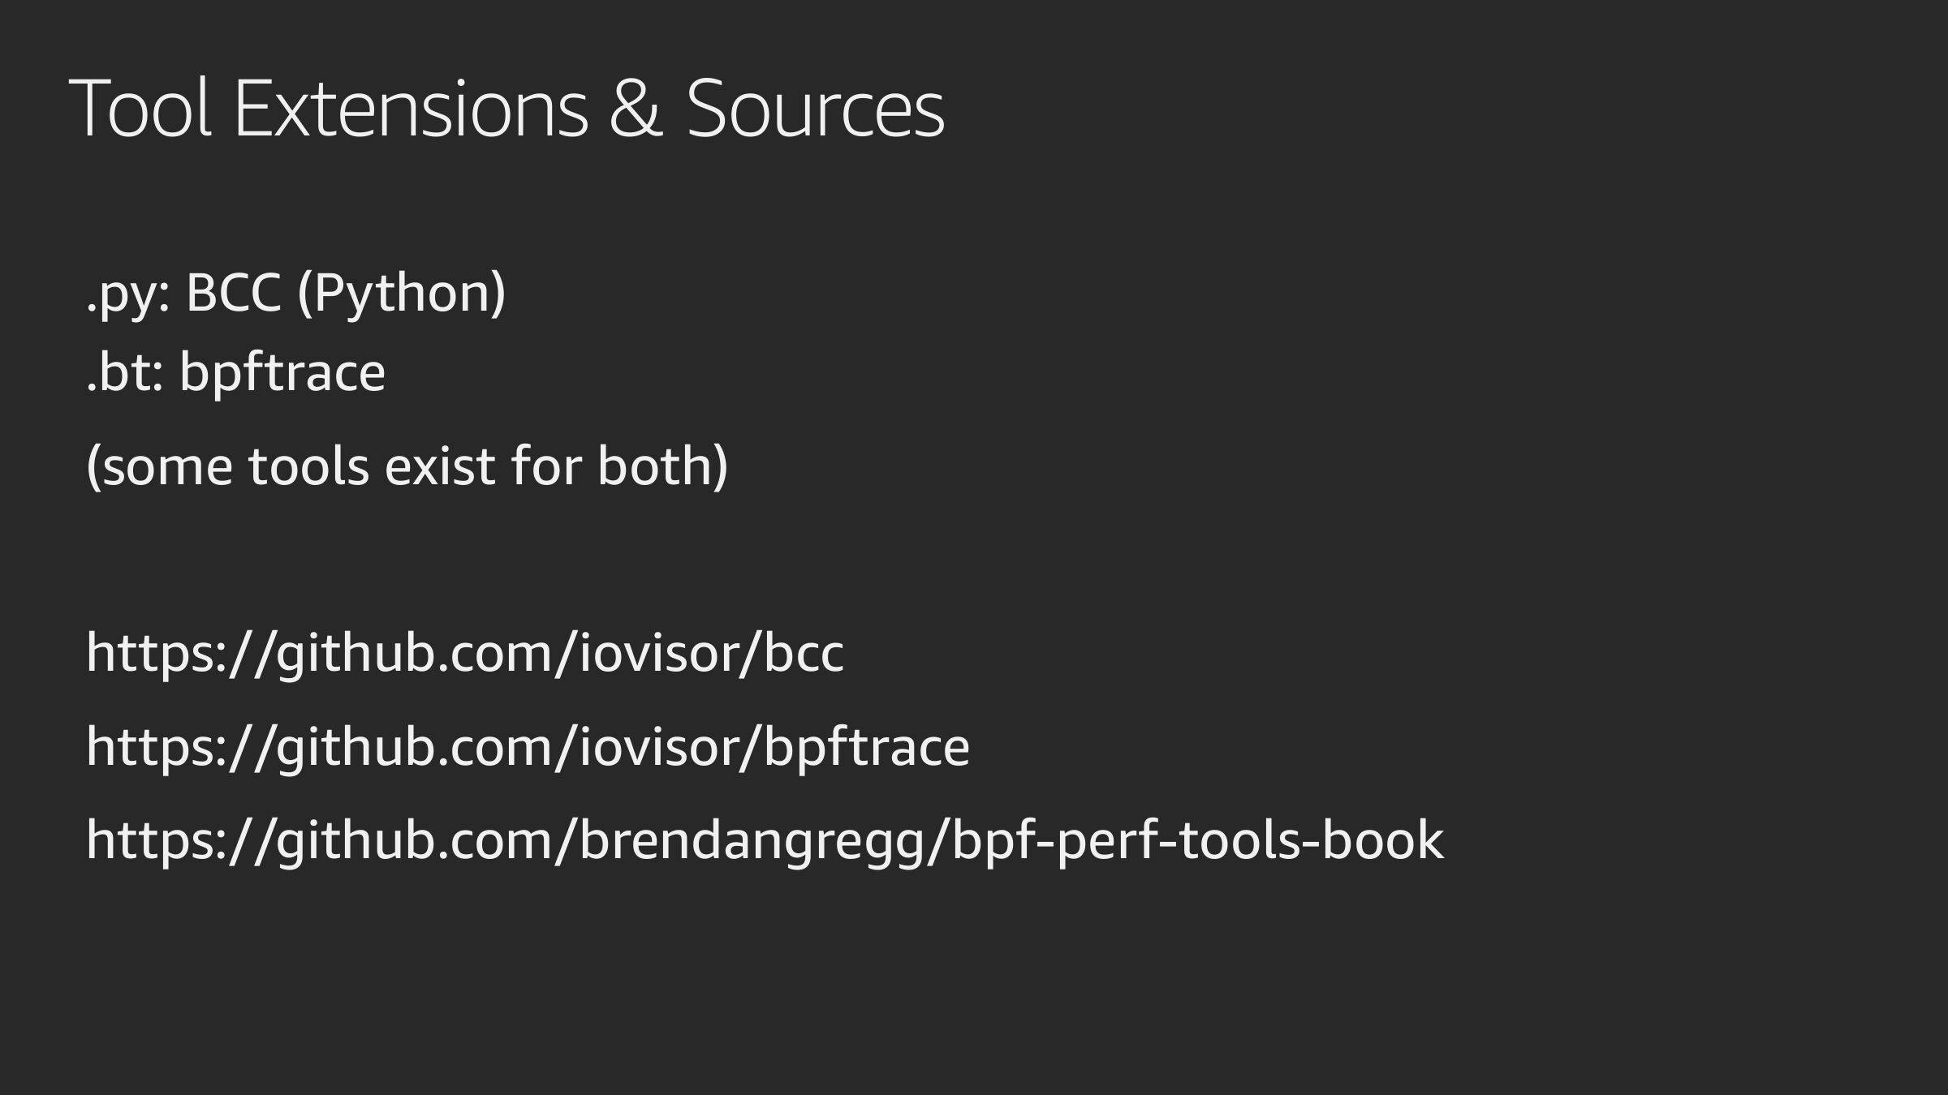Open the brendangregg bpf-perf-tools-book link
Image resolution: width=1948 pixels, height=1095 pixels.
pyautogui.click(x=765, y=839)
